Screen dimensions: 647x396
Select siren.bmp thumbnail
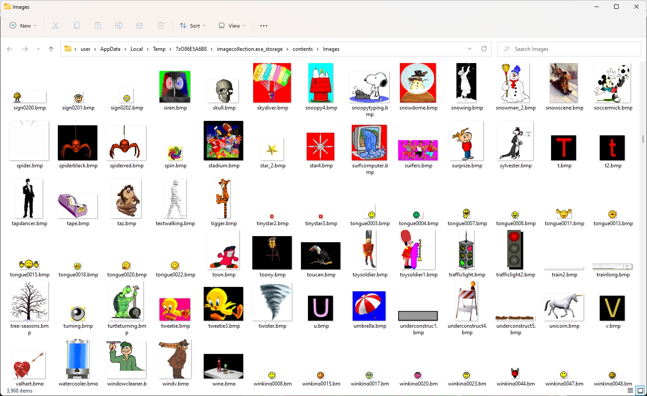point(175,87)
